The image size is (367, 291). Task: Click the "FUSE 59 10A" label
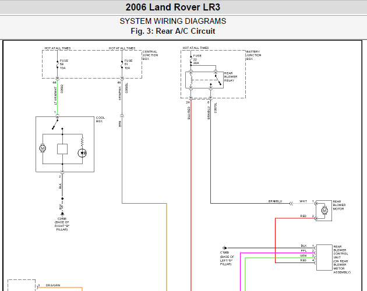63,65
